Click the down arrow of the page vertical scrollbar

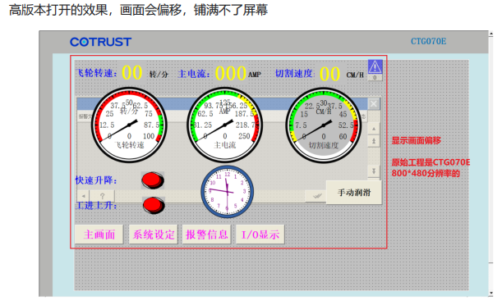(490, 294)
